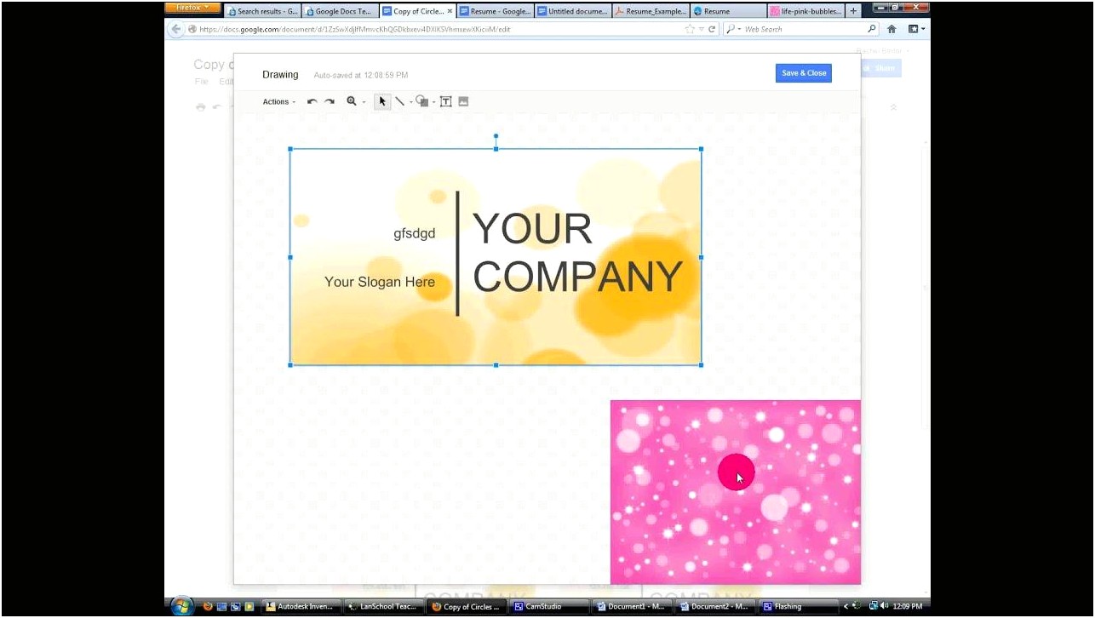Bookmark page with the star icon
Viewport: 1095px width, 618px height.
click(x=690, y=29)
